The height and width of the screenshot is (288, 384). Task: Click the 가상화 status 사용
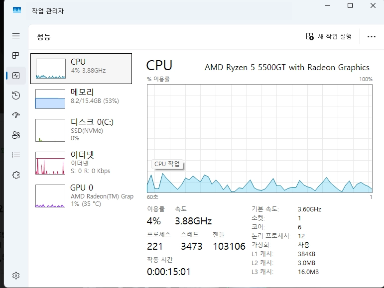click(304, 245)
